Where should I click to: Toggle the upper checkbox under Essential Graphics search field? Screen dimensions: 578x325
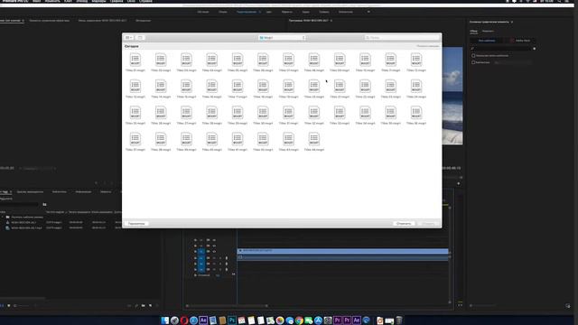(473, 56)
